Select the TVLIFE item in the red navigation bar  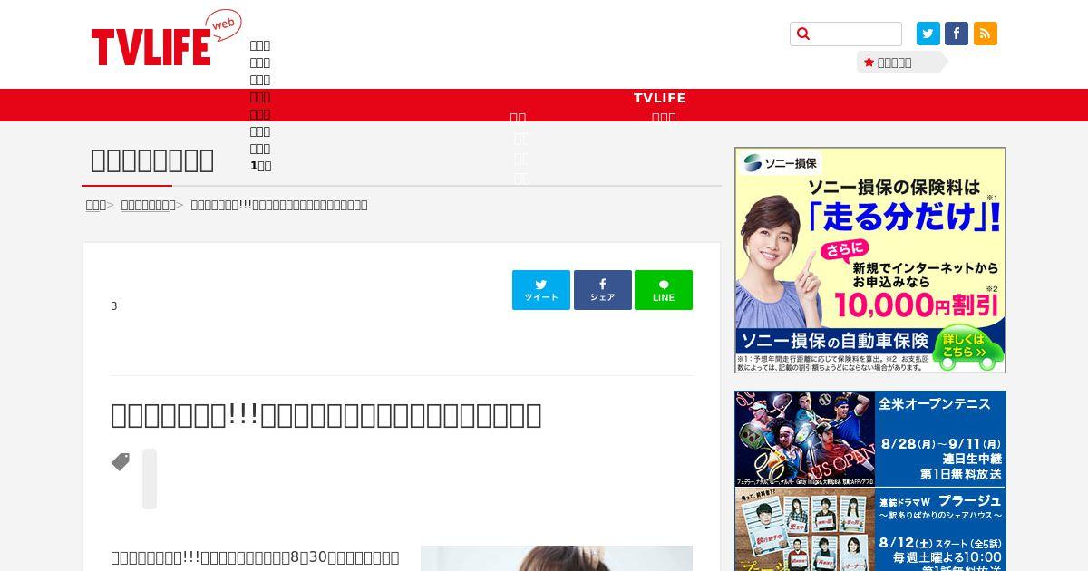[x=659, y=98]
